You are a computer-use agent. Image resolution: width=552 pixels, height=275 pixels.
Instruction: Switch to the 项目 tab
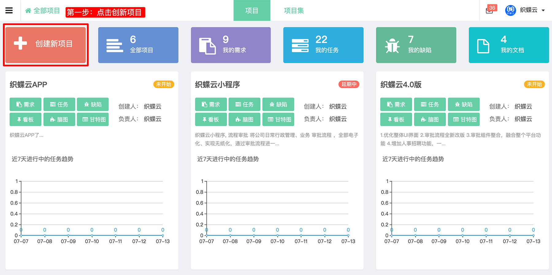(x=252, y=10)
